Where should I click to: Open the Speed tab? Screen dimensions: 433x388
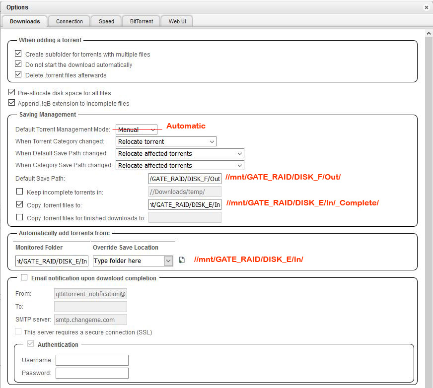coord(106,21)
